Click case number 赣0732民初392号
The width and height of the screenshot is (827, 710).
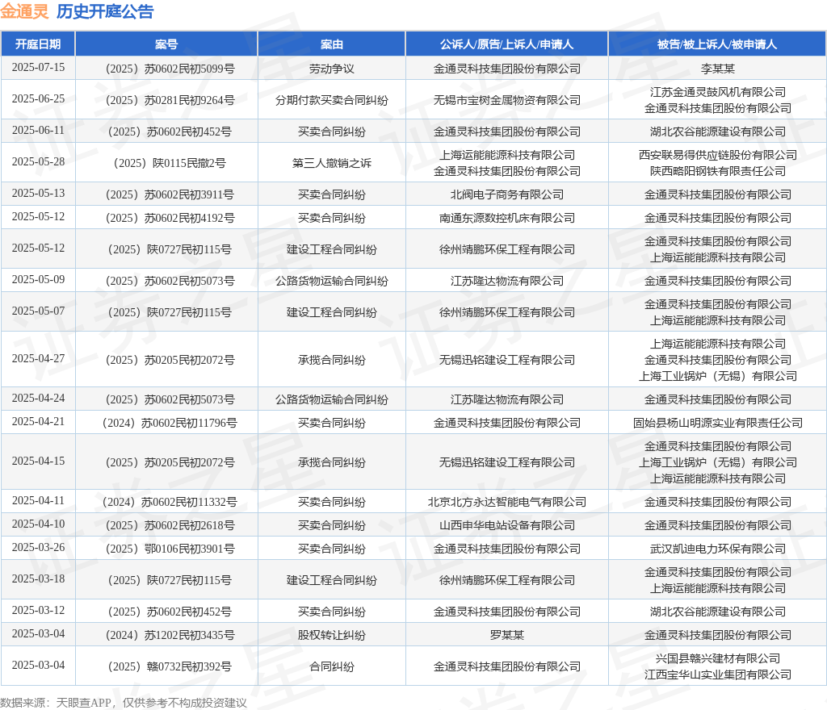[x=170, y=666]
